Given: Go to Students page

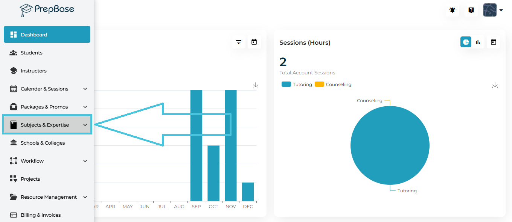Looking at the screenshot, I should 32,53.
